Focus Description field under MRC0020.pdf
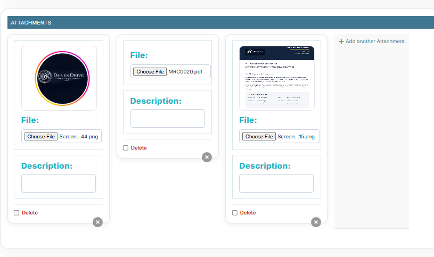Screen dimensions: 434x257 (168, 119)
